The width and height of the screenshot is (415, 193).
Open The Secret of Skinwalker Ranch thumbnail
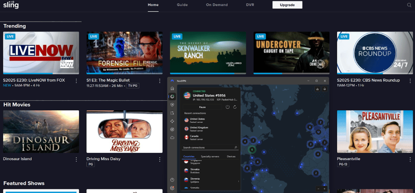click(x=208, y=52)
